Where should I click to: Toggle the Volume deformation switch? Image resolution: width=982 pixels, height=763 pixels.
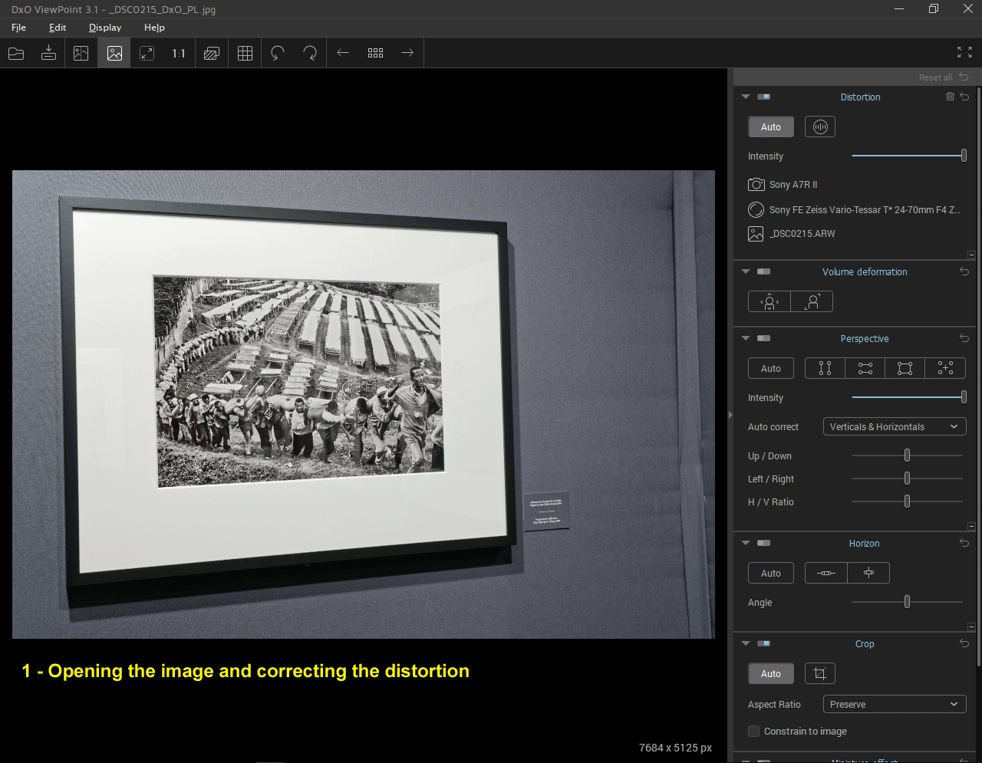pos(763,271)
